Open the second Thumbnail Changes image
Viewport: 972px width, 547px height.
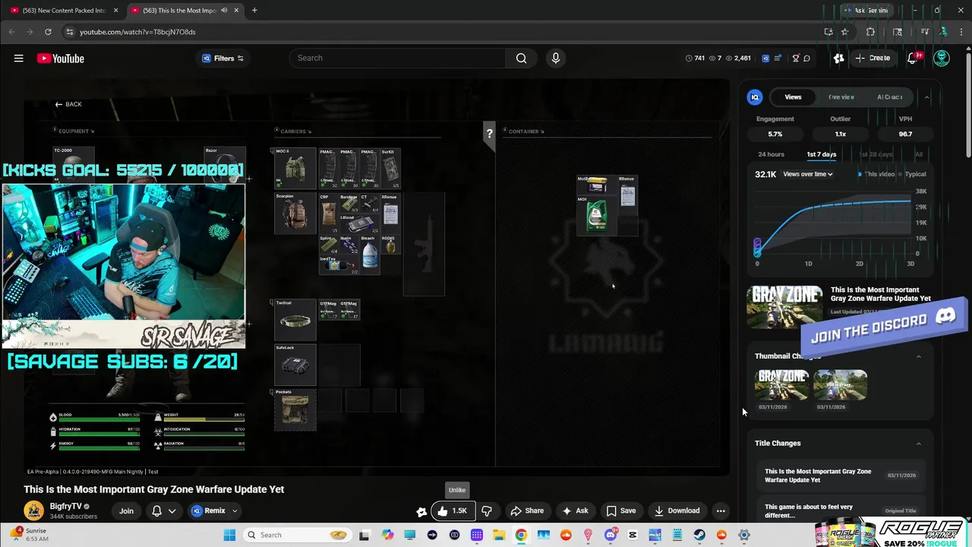(x=840, y=385)
